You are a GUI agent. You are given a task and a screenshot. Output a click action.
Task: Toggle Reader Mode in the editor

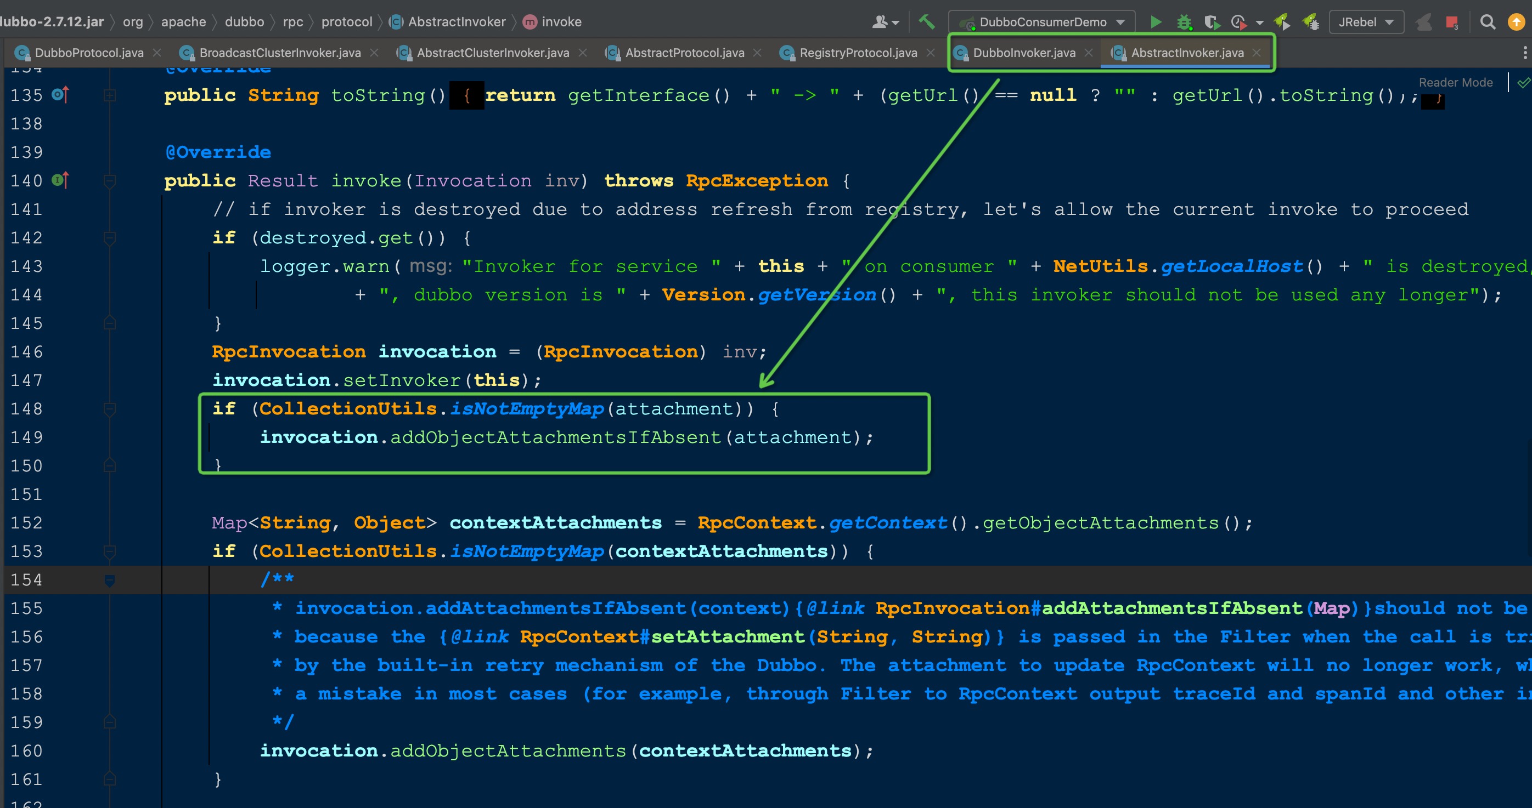[1455, 83]
